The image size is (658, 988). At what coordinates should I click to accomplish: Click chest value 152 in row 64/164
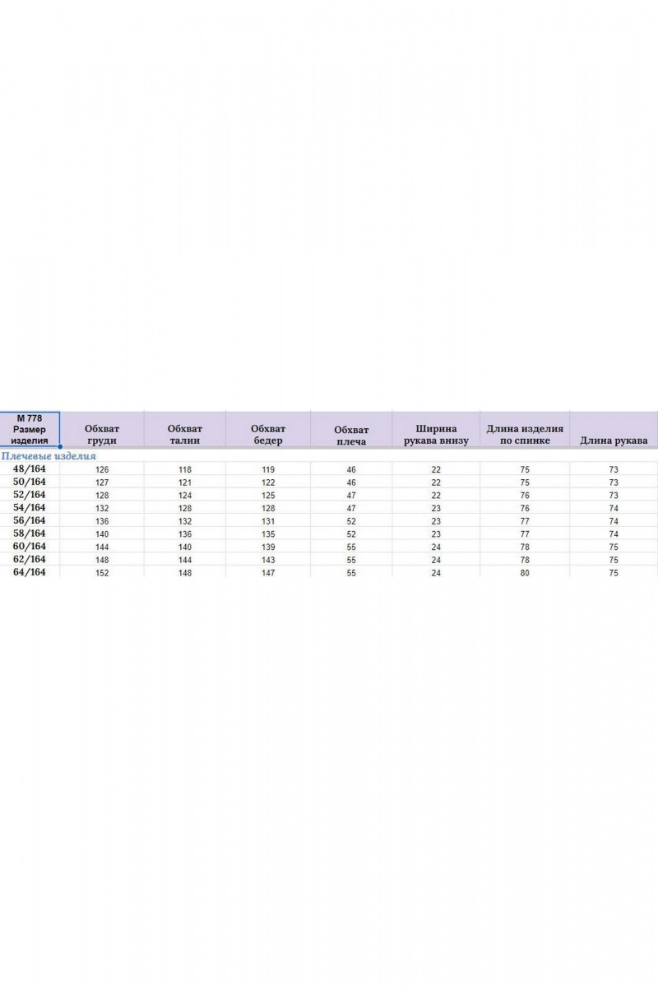click(102, 573)
